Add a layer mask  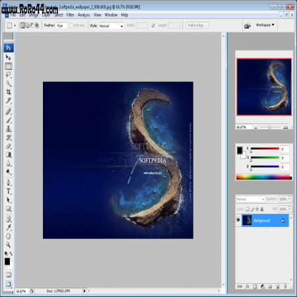pos(255,286)
